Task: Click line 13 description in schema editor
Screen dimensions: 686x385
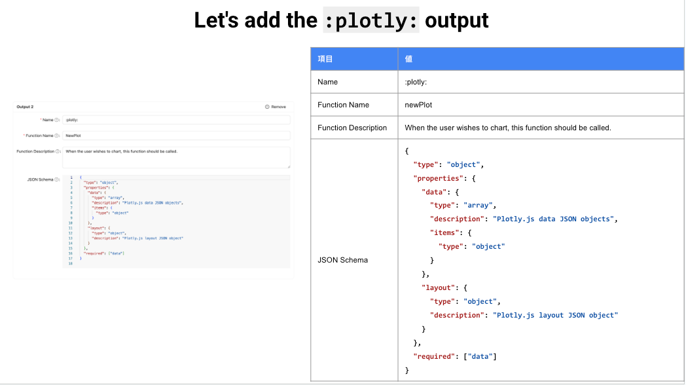Action: tap(137, 238)
